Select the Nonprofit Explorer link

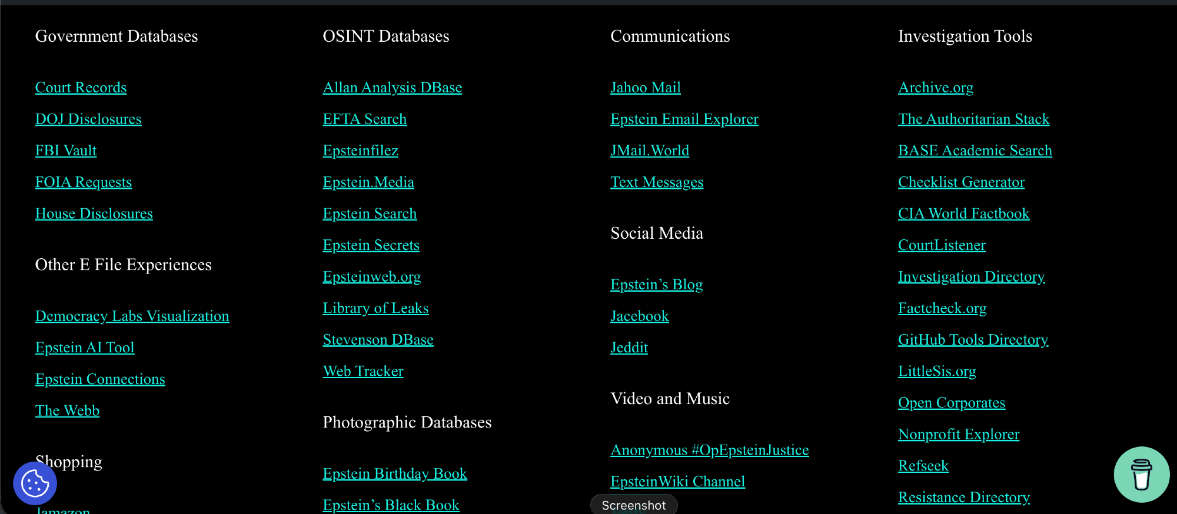coord(958,434)
